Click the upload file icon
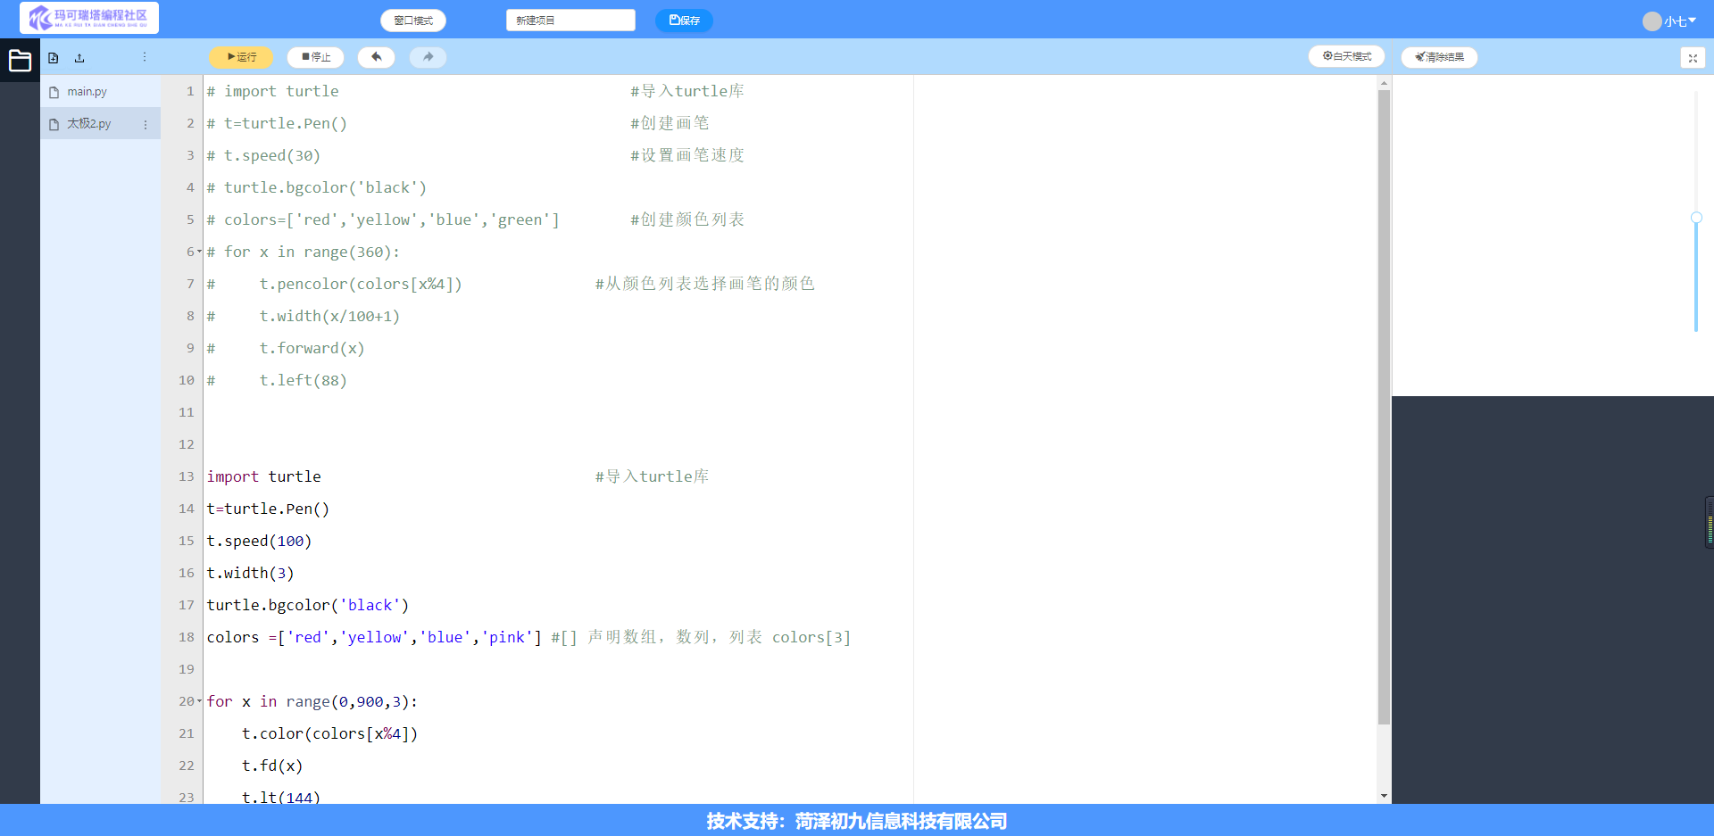The image size is (1714, 836). point(79,58)
